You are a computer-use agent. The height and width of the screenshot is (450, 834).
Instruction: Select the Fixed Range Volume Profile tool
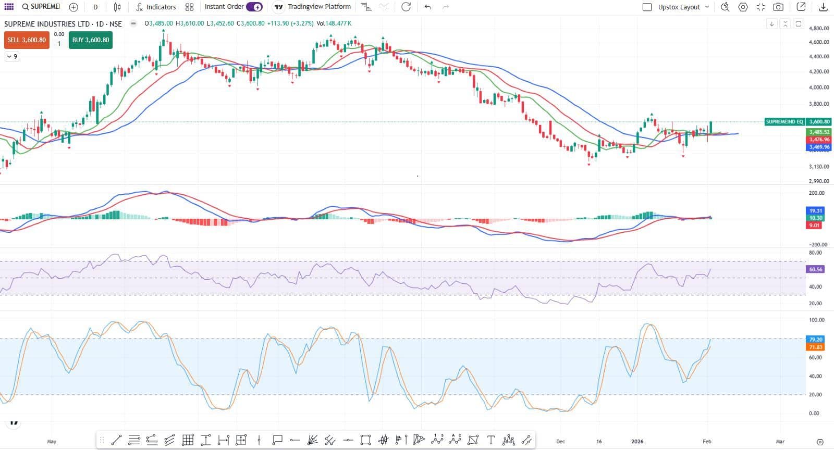click(401, 440)
